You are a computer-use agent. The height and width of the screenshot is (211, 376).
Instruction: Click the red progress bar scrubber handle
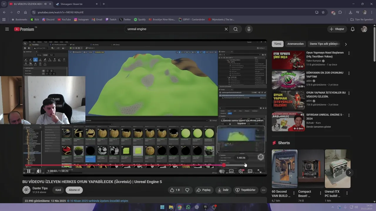coord(224,165)
